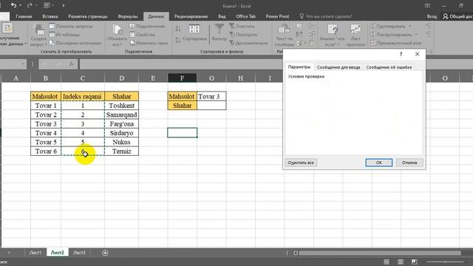Click the dialog help question mark
The height and width of the screenshot is (266, 473).
click(x=401, y=54)
